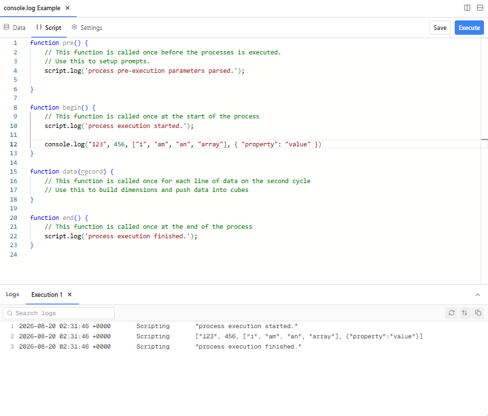Click script.log 'process execution finished.' code line

(121, 236)
